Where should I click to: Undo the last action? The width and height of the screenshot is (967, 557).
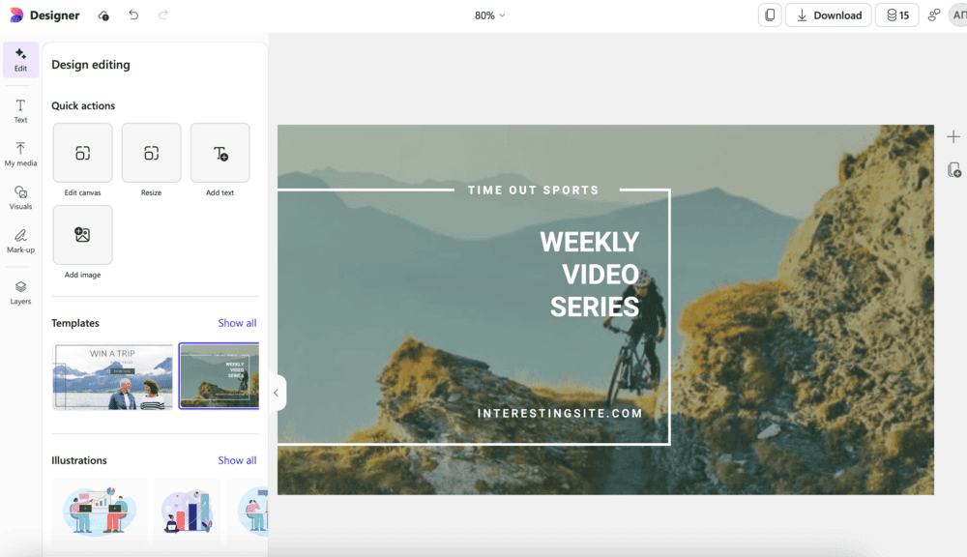[x=133, y=15]
